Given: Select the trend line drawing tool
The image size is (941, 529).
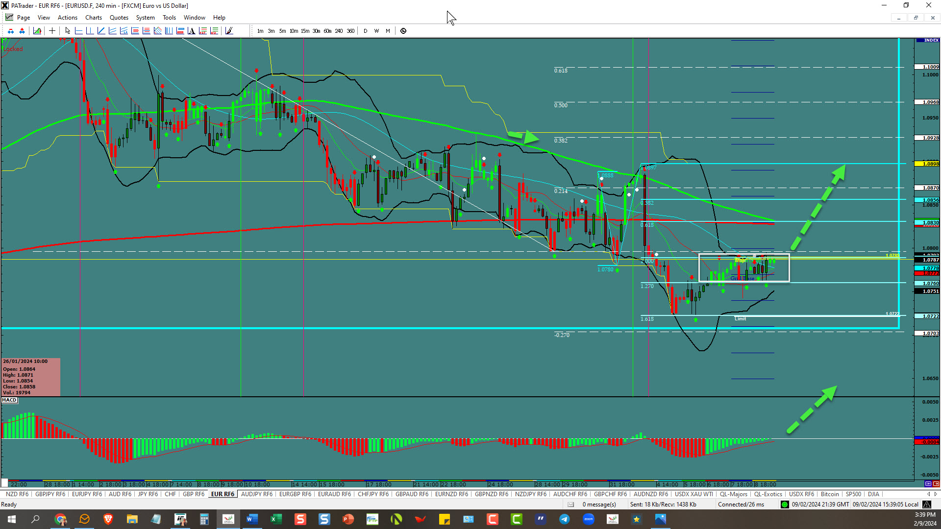Looking at the screenshot, I should pos(101,31).
